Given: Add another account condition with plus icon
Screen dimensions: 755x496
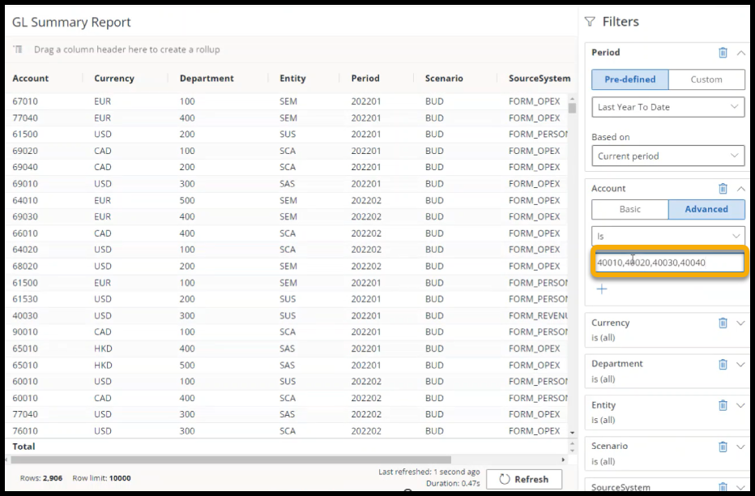Looking at the screenshot, I should pyautogui.click(x=602, y=289).
